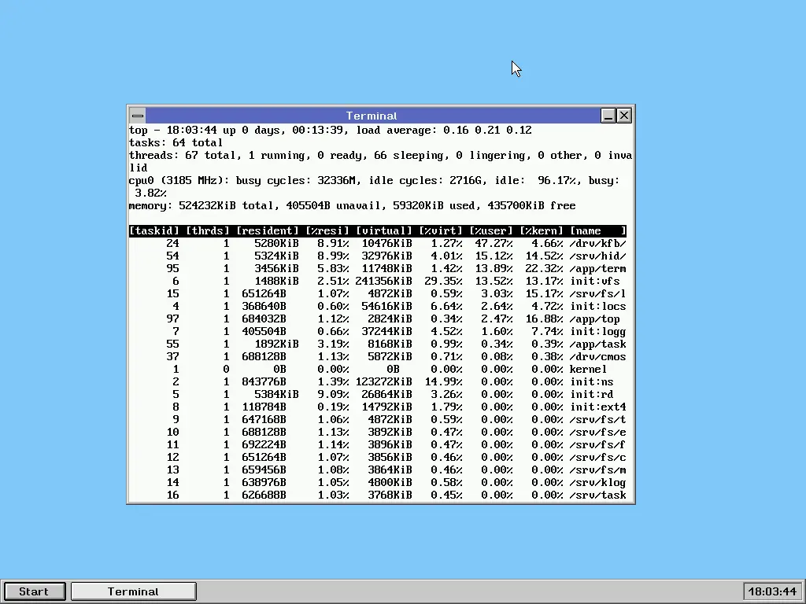The width and height of the screenshot is (806, 604).
Task: Click the Terminal taskbar button
Action: pos(133,591)
